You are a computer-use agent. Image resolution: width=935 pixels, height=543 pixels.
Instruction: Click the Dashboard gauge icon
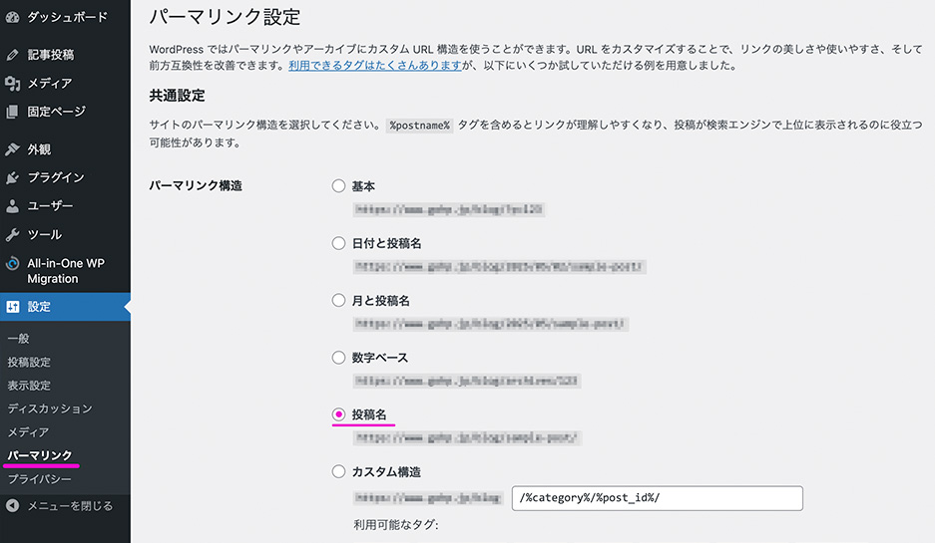tap(12, 17)
